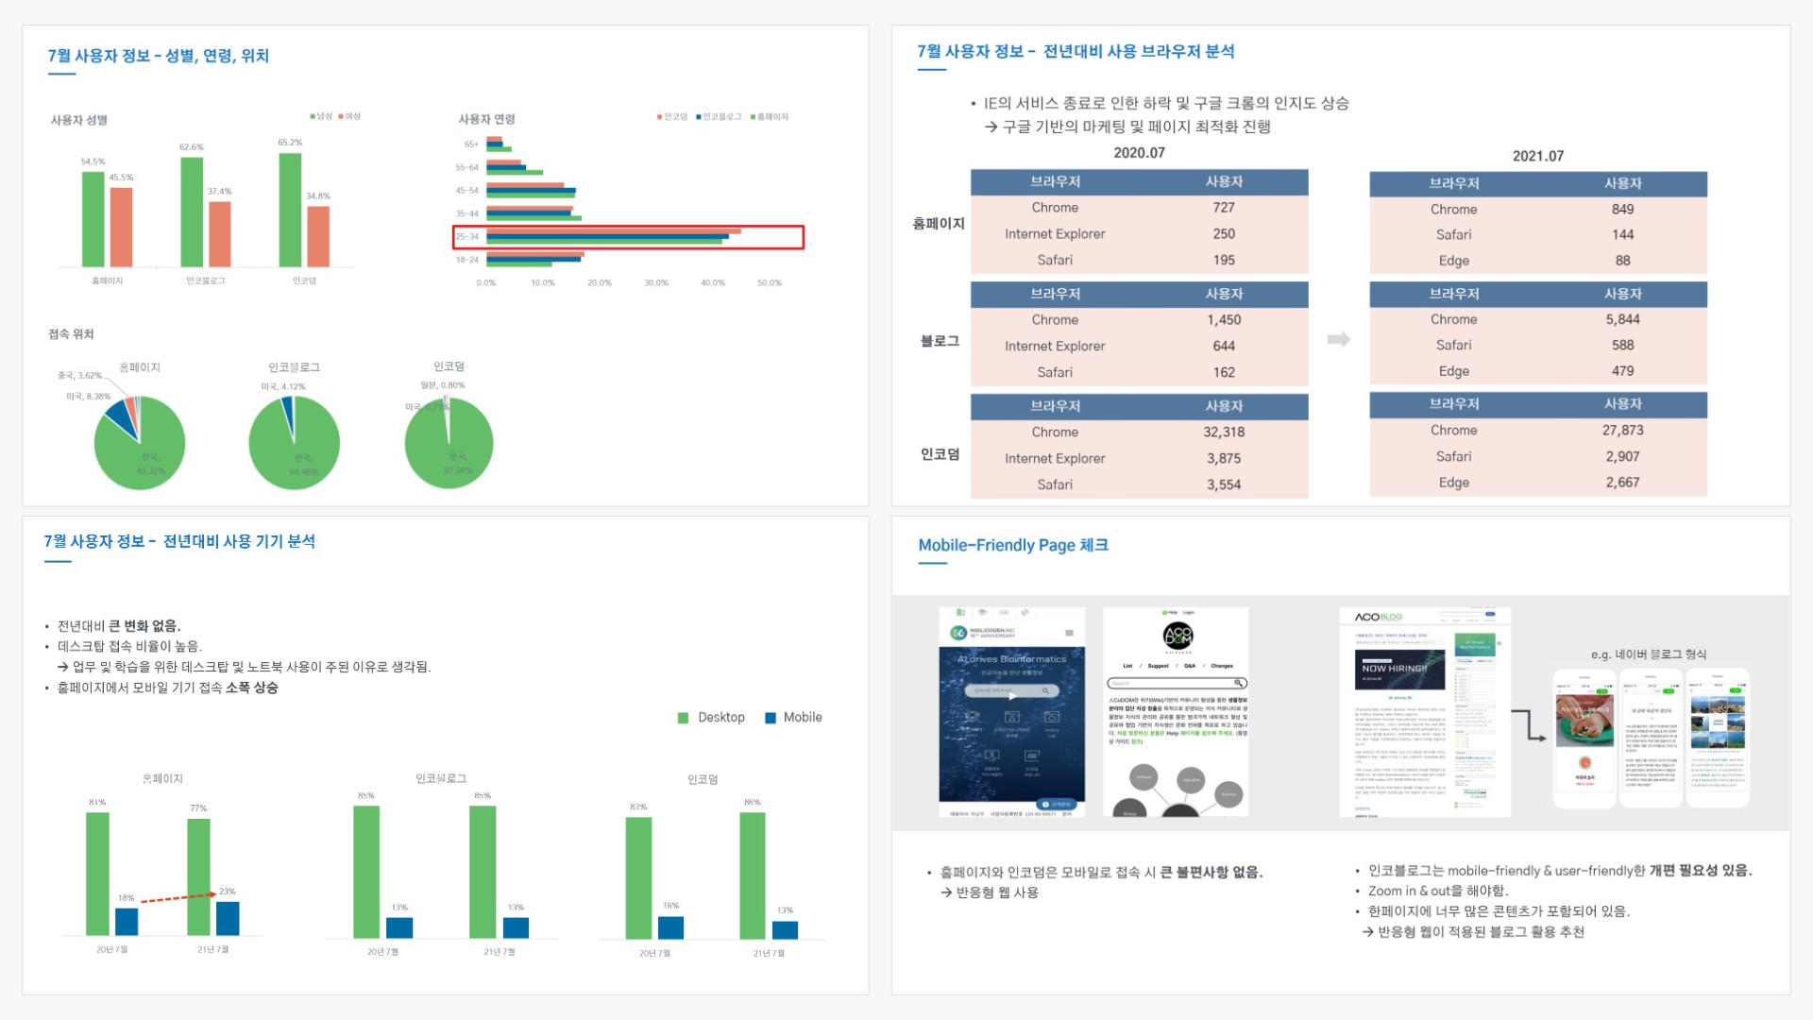Click the Suggest link in AcoDOM page

[1158, 666]
